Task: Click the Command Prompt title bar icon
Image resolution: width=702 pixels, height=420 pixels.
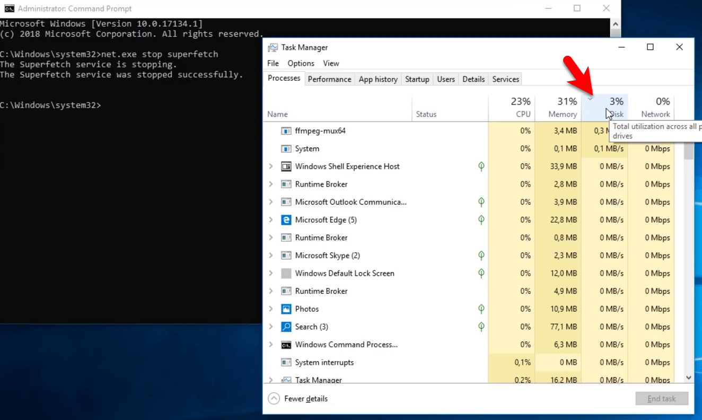Action: tap(9, 8)
